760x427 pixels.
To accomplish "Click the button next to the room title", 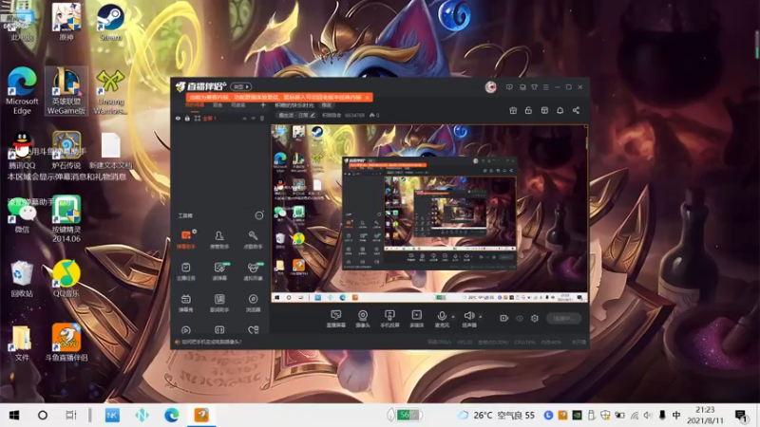I will 327,105.
